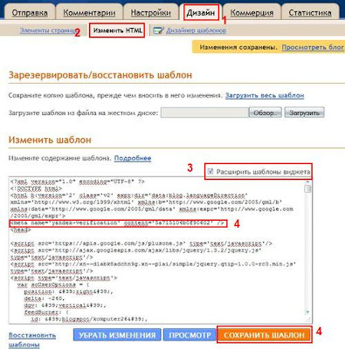
Task: Open the Элементы страницы link
Action: click(x=48, y=30)
